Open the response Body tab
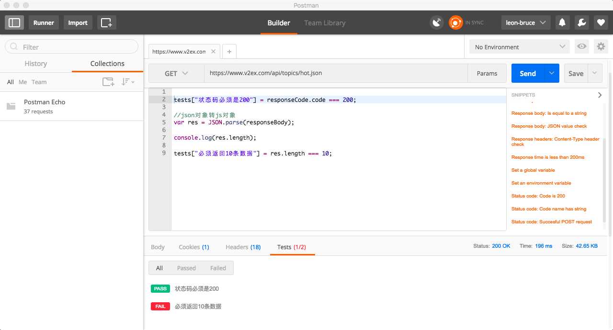 tap(158, 247)
